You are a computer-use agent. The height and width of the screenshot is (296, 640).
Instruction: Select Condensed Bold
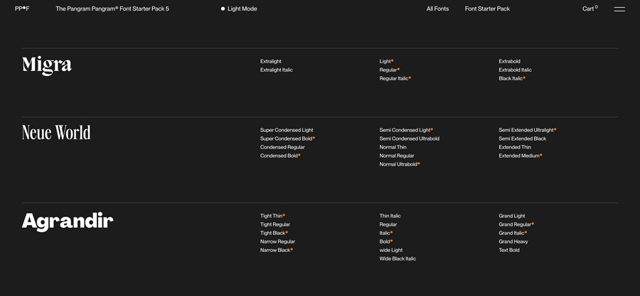click(279, 156)
